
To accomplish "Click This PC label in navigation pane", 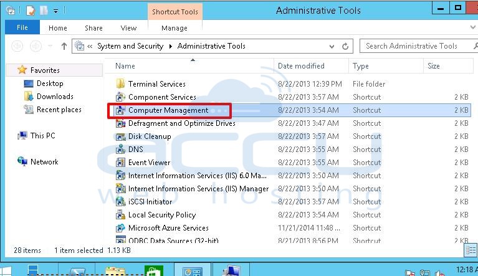I will (x=42, y=136).
